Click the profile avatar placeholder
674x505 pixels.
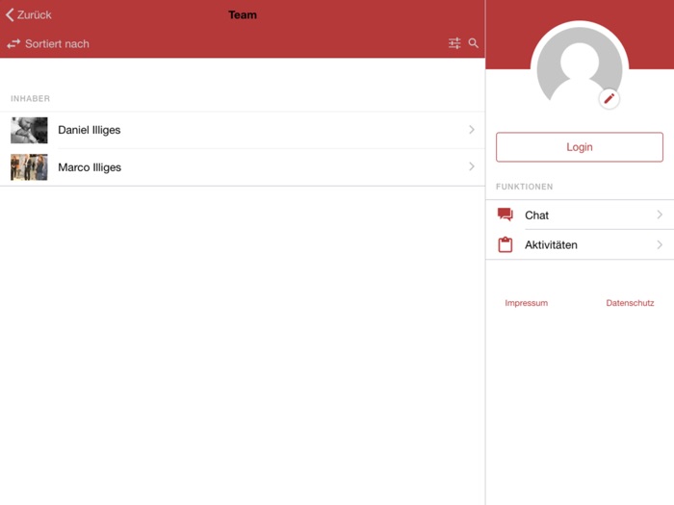[580, 66]
